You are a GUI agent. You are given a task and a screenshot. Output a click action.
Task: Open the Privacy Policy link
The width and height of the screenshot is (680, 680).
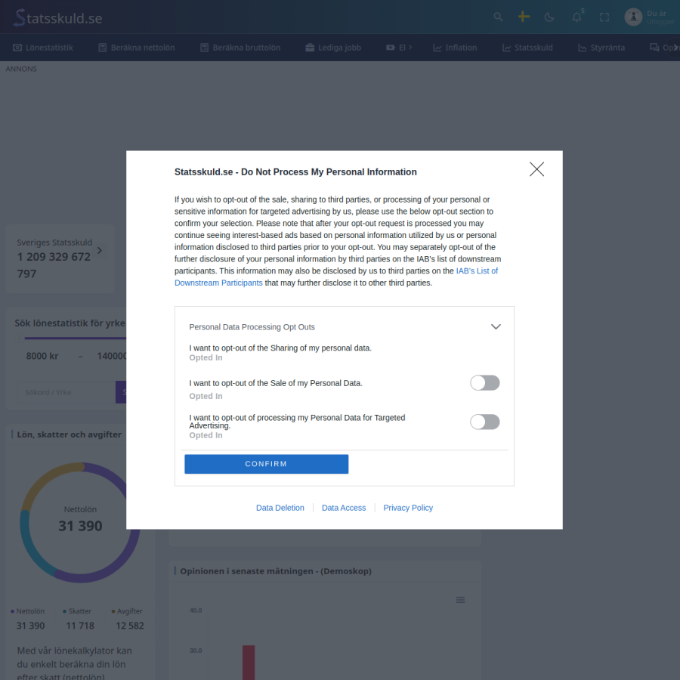pos(408,508)
